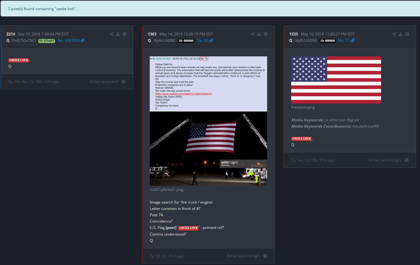Click the tripcode !!mG7VJxZNCI
This screenshot has width=420, height=265.
click(x=24, y=41)
